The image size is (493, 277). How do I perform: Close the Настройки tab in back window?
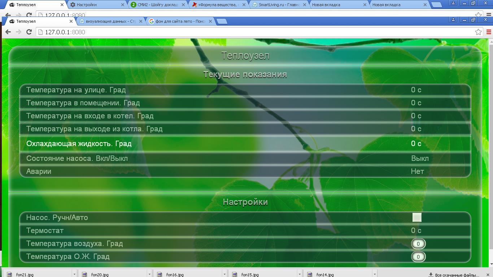tap(123, 5)
